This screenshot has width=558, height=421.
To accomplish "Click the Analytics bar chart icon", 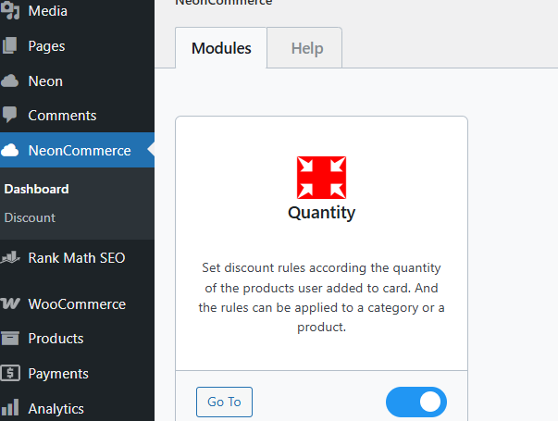I will (x=10, y=407).
